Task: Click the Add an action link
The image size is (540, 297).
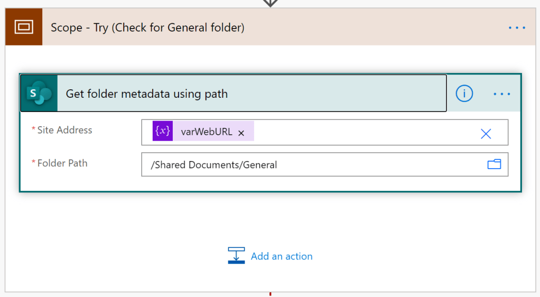Action: pos(282,256)
